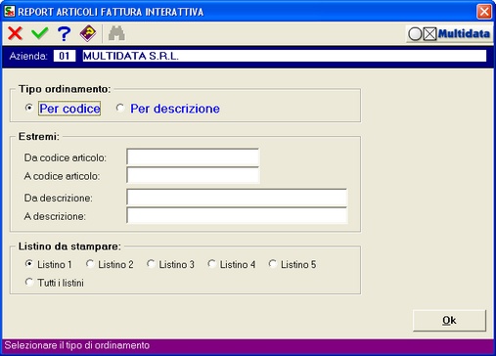The image size is (496, 356).
Task: Click the Ok button
Action: tap(449, 321)
